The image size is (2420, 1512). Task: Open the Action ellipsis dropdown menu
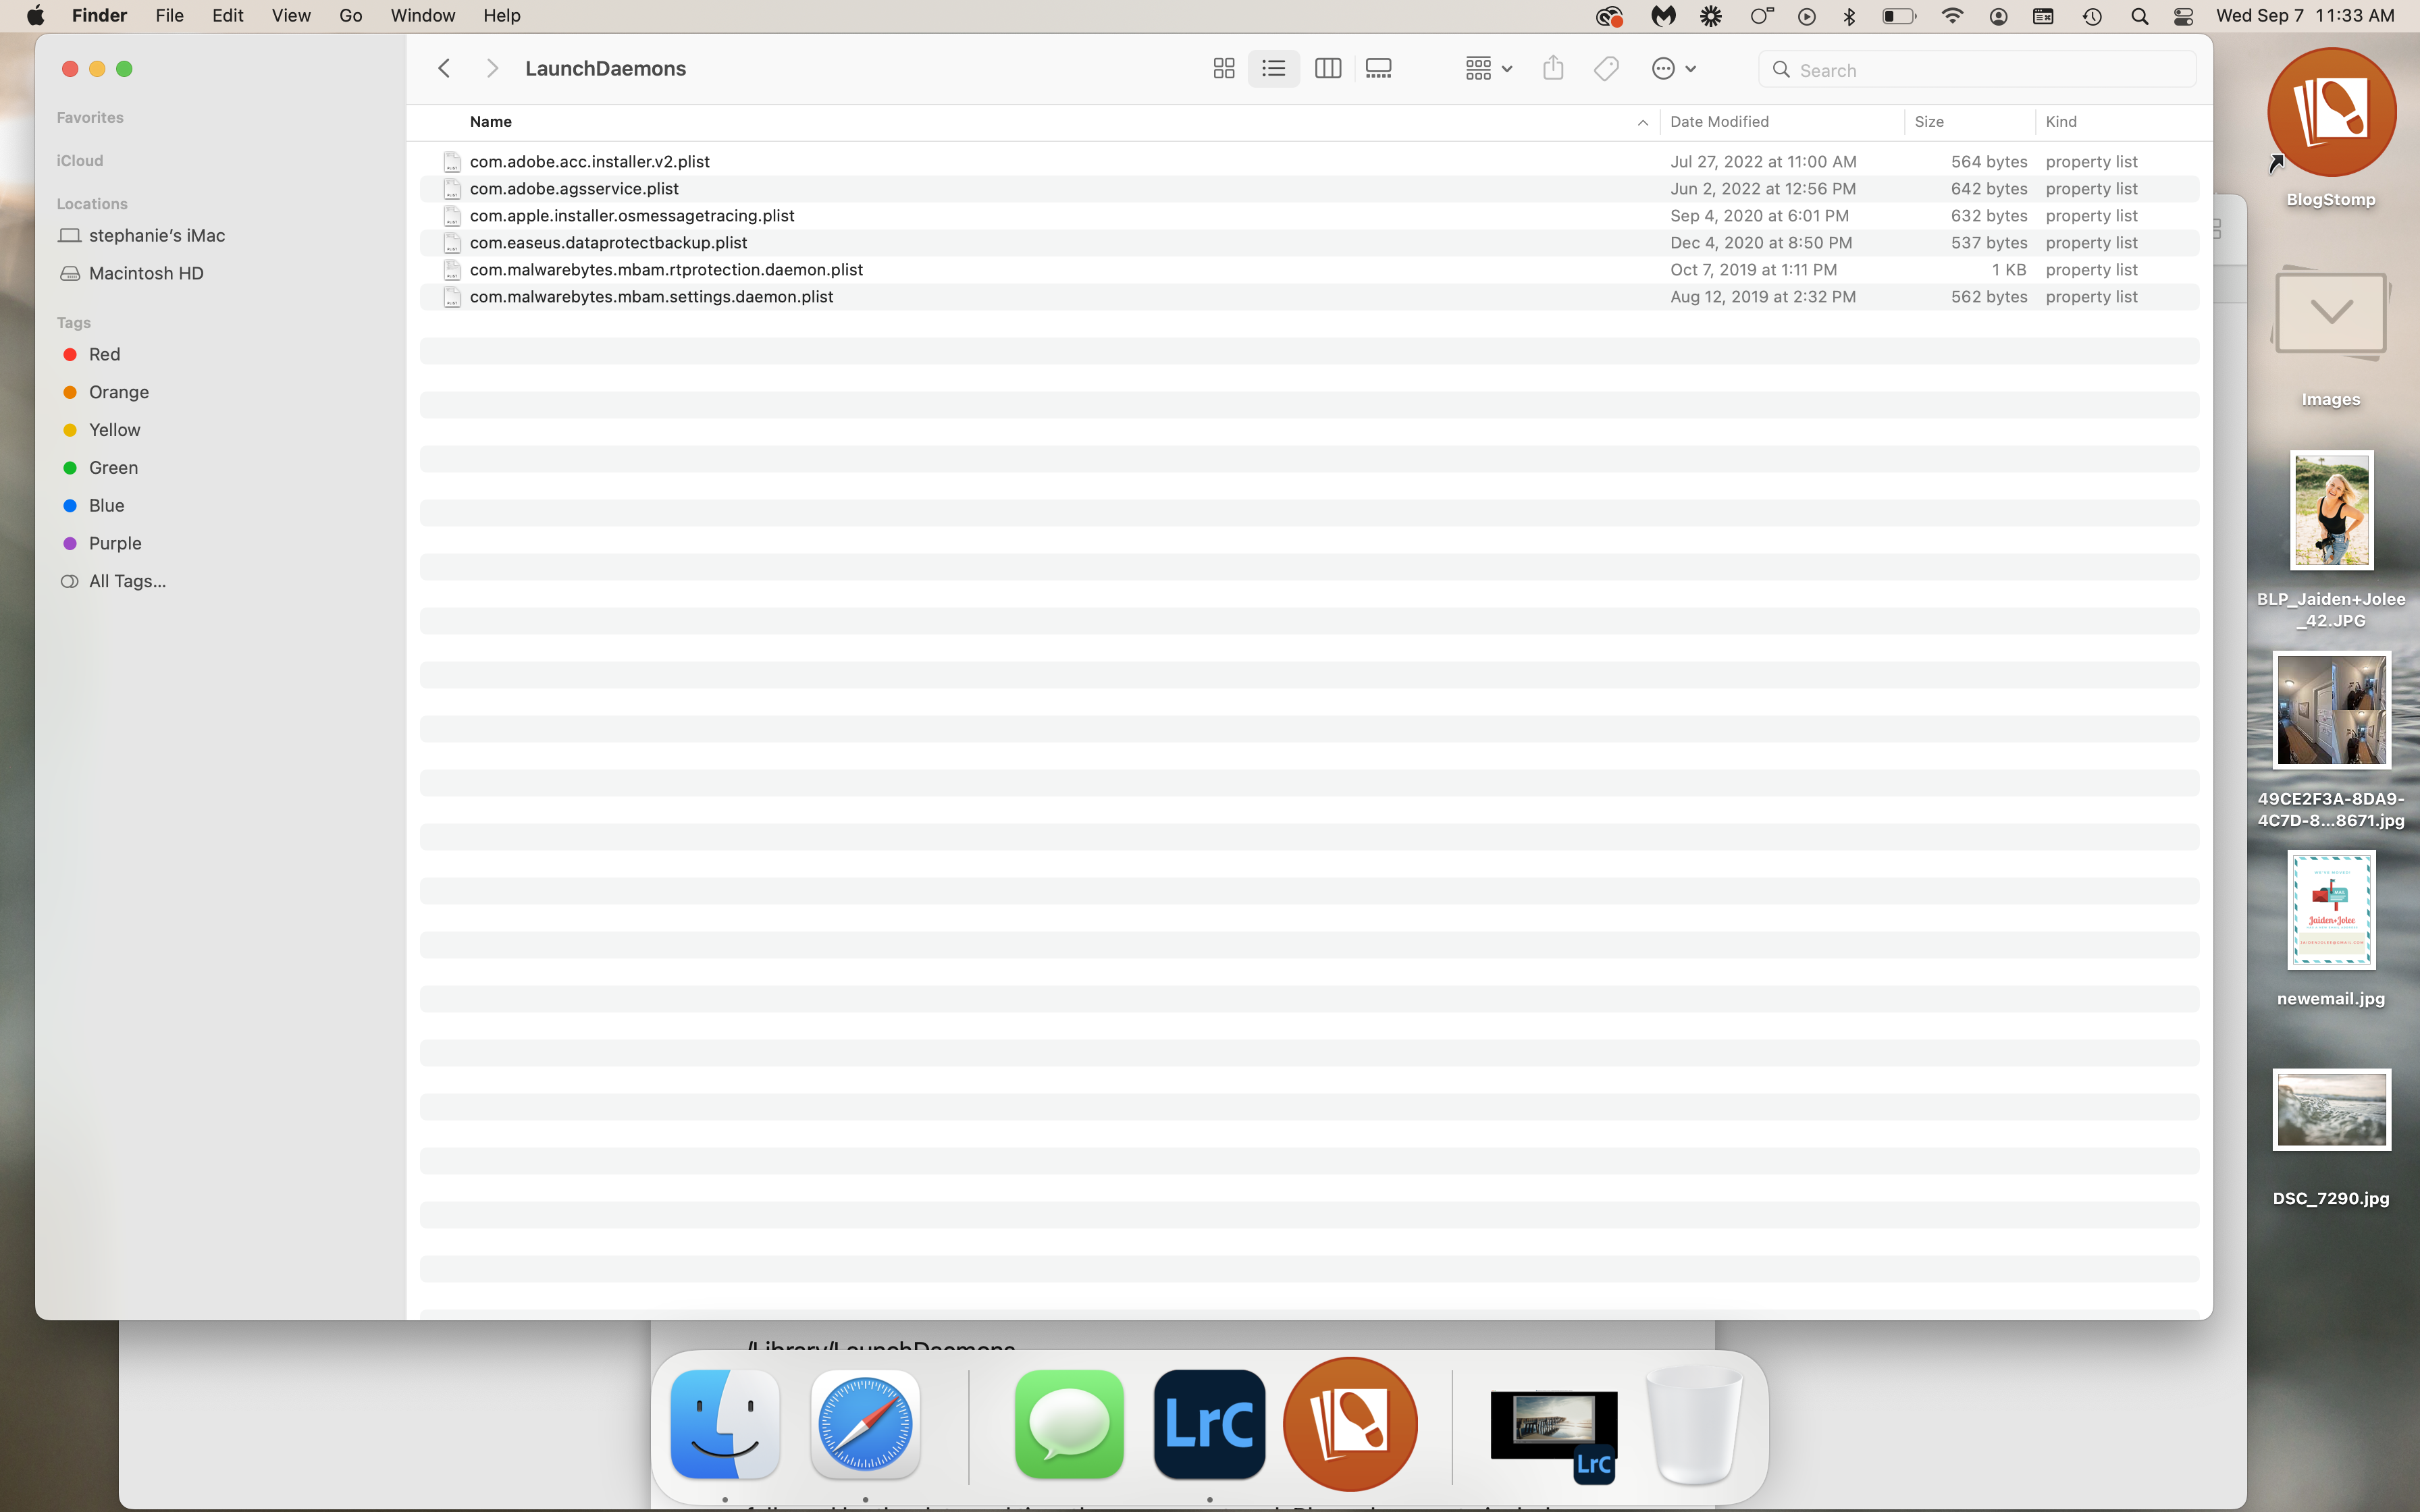(1673, 69)
